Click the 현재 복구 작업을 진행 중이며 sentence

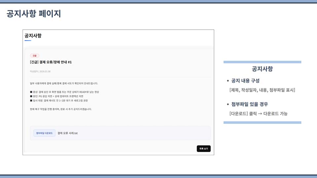[61, 109]
